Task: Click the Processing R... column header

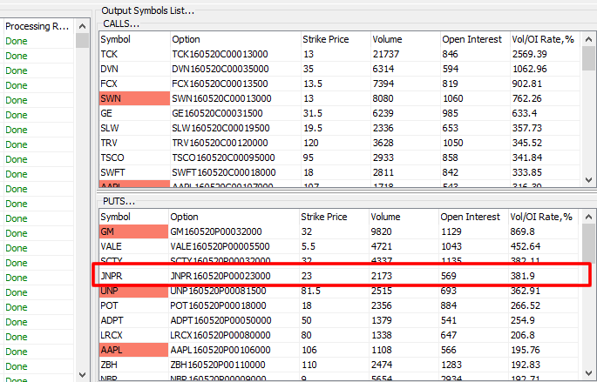Action: [x=38, y=26]
